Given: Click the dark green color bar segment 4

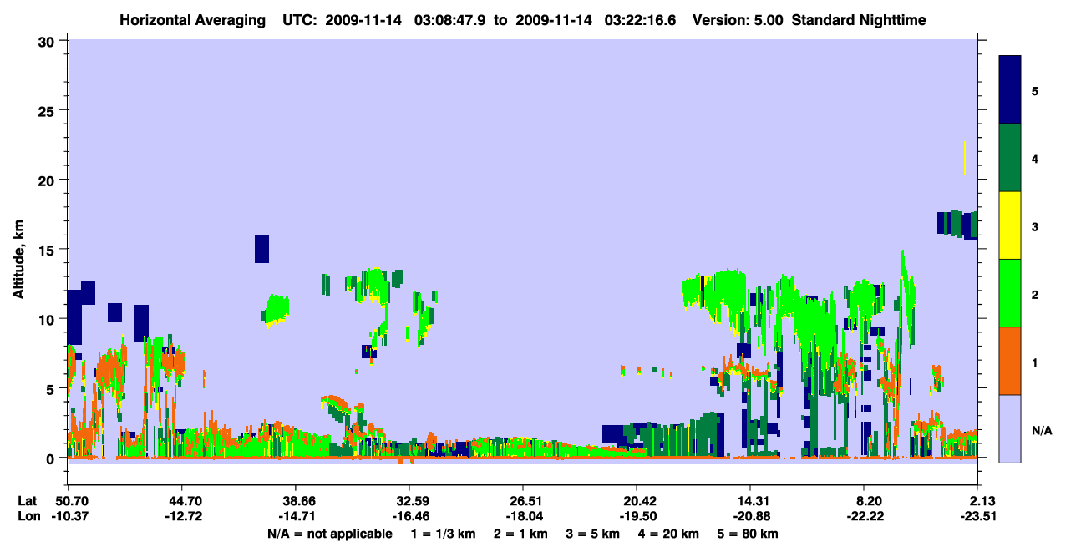Looking at the screenshot, I should click(x=1010, y=157).
